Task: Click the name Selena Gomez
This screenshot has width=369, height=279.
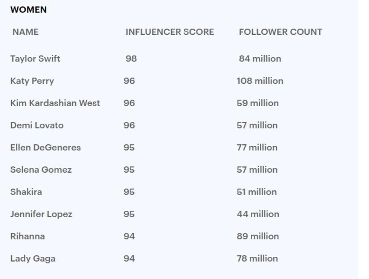Action: (x=41, y=170)
